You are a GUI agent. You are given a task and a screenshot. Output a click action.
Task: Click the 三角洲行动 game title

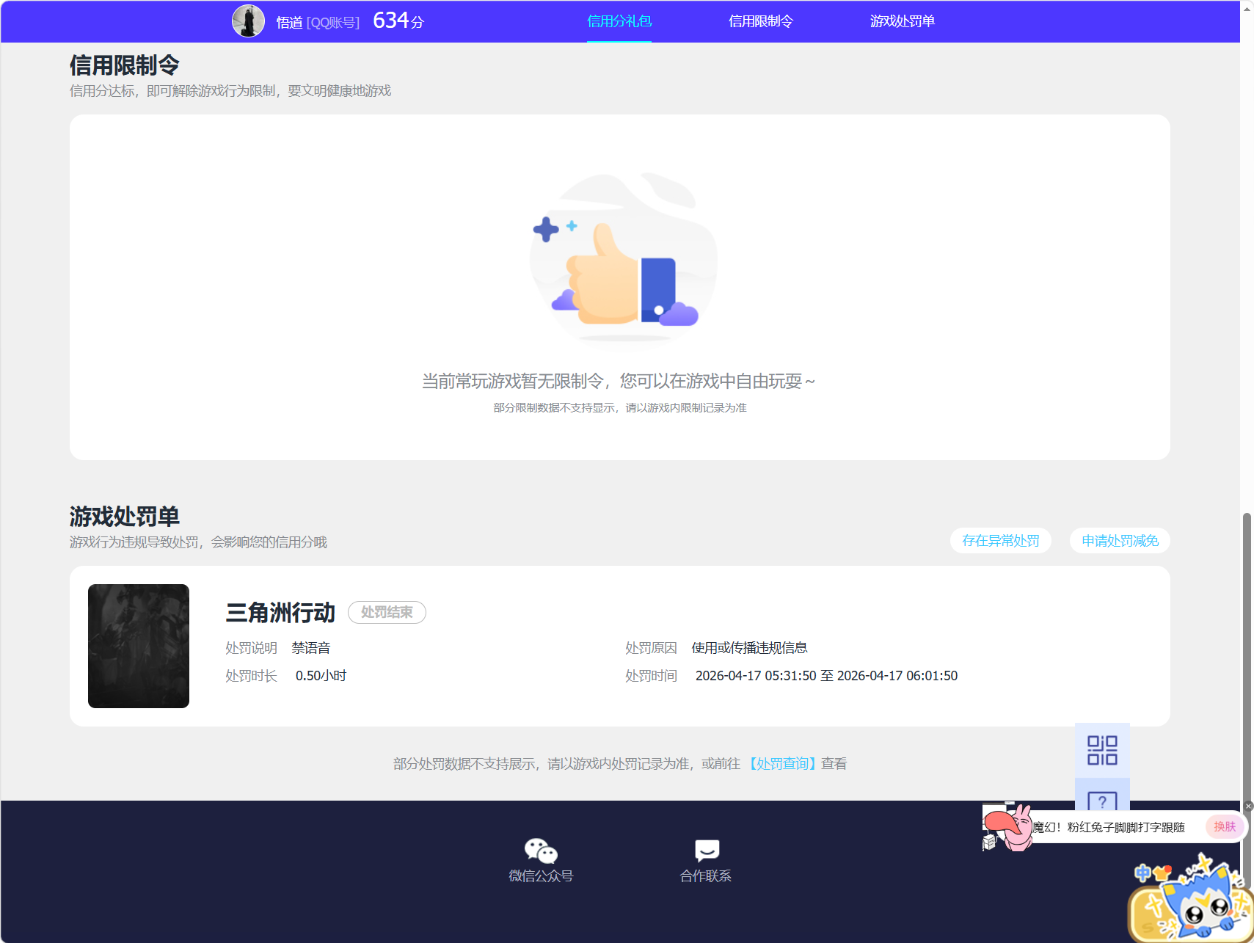coord(280,613)
